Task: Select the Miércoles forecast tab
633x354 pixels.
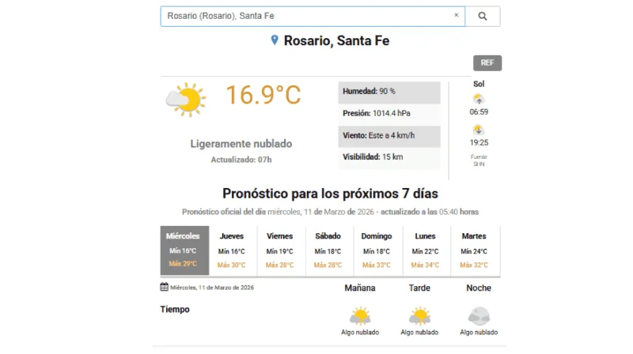Action: pyautogui.click(x=184, y=250)
